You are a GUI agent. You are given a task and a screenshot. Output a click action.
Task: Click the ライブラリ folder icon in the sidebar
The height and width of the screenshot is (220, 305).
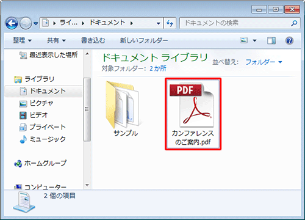pos(18,79)
